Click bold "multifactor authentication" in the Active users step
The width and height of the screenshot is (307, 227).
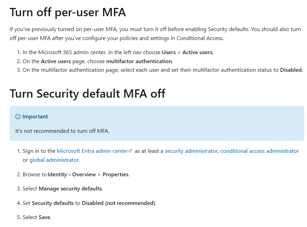pyautogui.click(x=139, y=61)
